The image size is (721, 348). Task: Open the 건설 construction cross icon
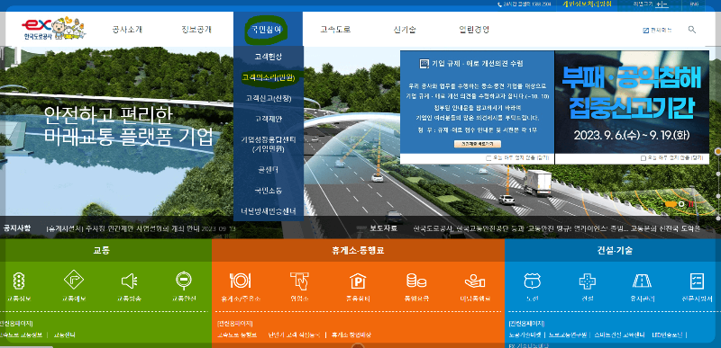coord(588,281)
